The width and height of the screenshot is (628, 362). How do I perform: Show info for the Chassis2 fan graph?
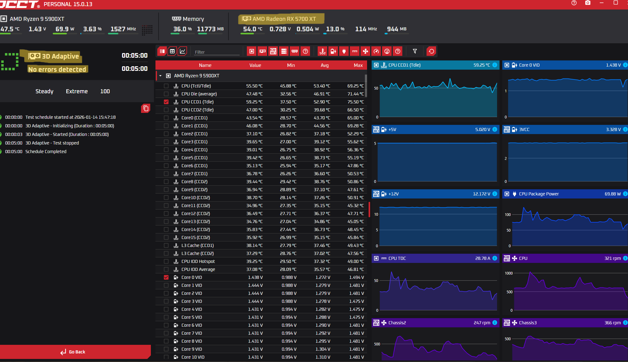[495, 323]
